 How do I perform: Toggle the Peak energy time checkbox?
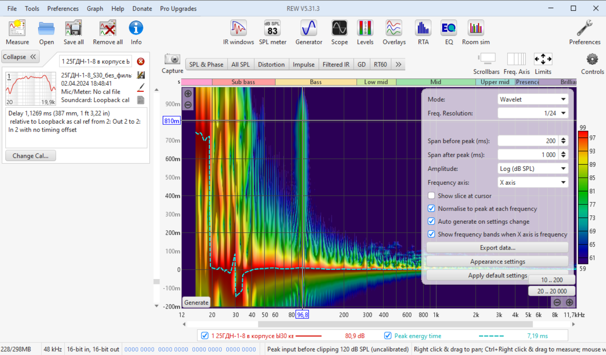pos(387,336)
